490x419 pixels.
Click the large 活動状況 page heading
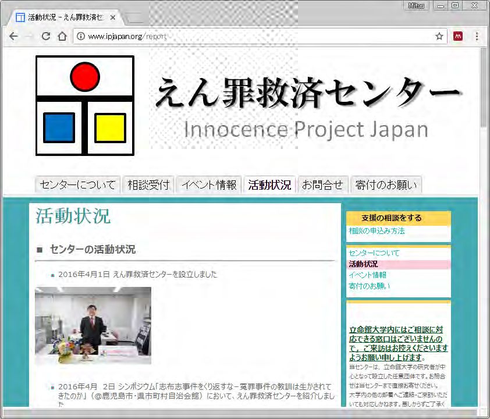tap(73, 216)
